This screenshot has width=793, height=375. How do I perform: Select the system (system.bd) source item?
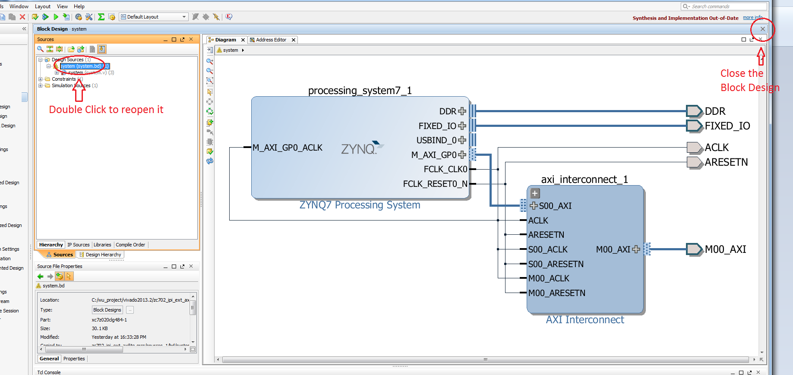tap(85, 66)
